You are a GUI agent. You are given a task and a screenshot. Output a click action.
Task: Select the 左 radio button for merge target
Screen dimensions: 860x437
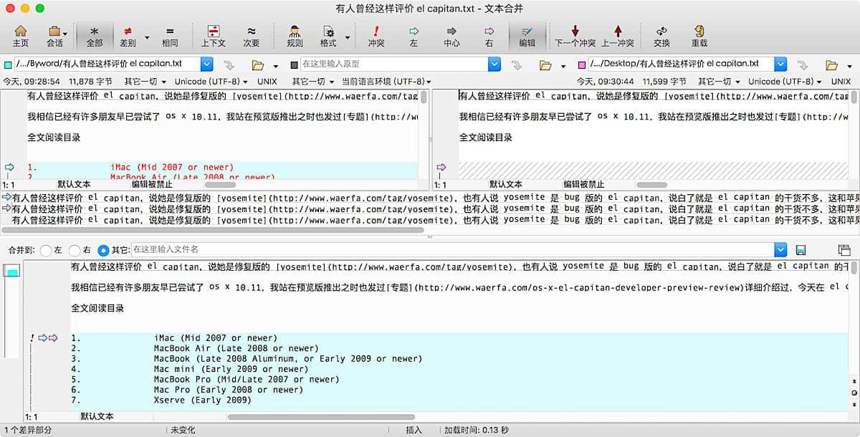pos(46,251)
